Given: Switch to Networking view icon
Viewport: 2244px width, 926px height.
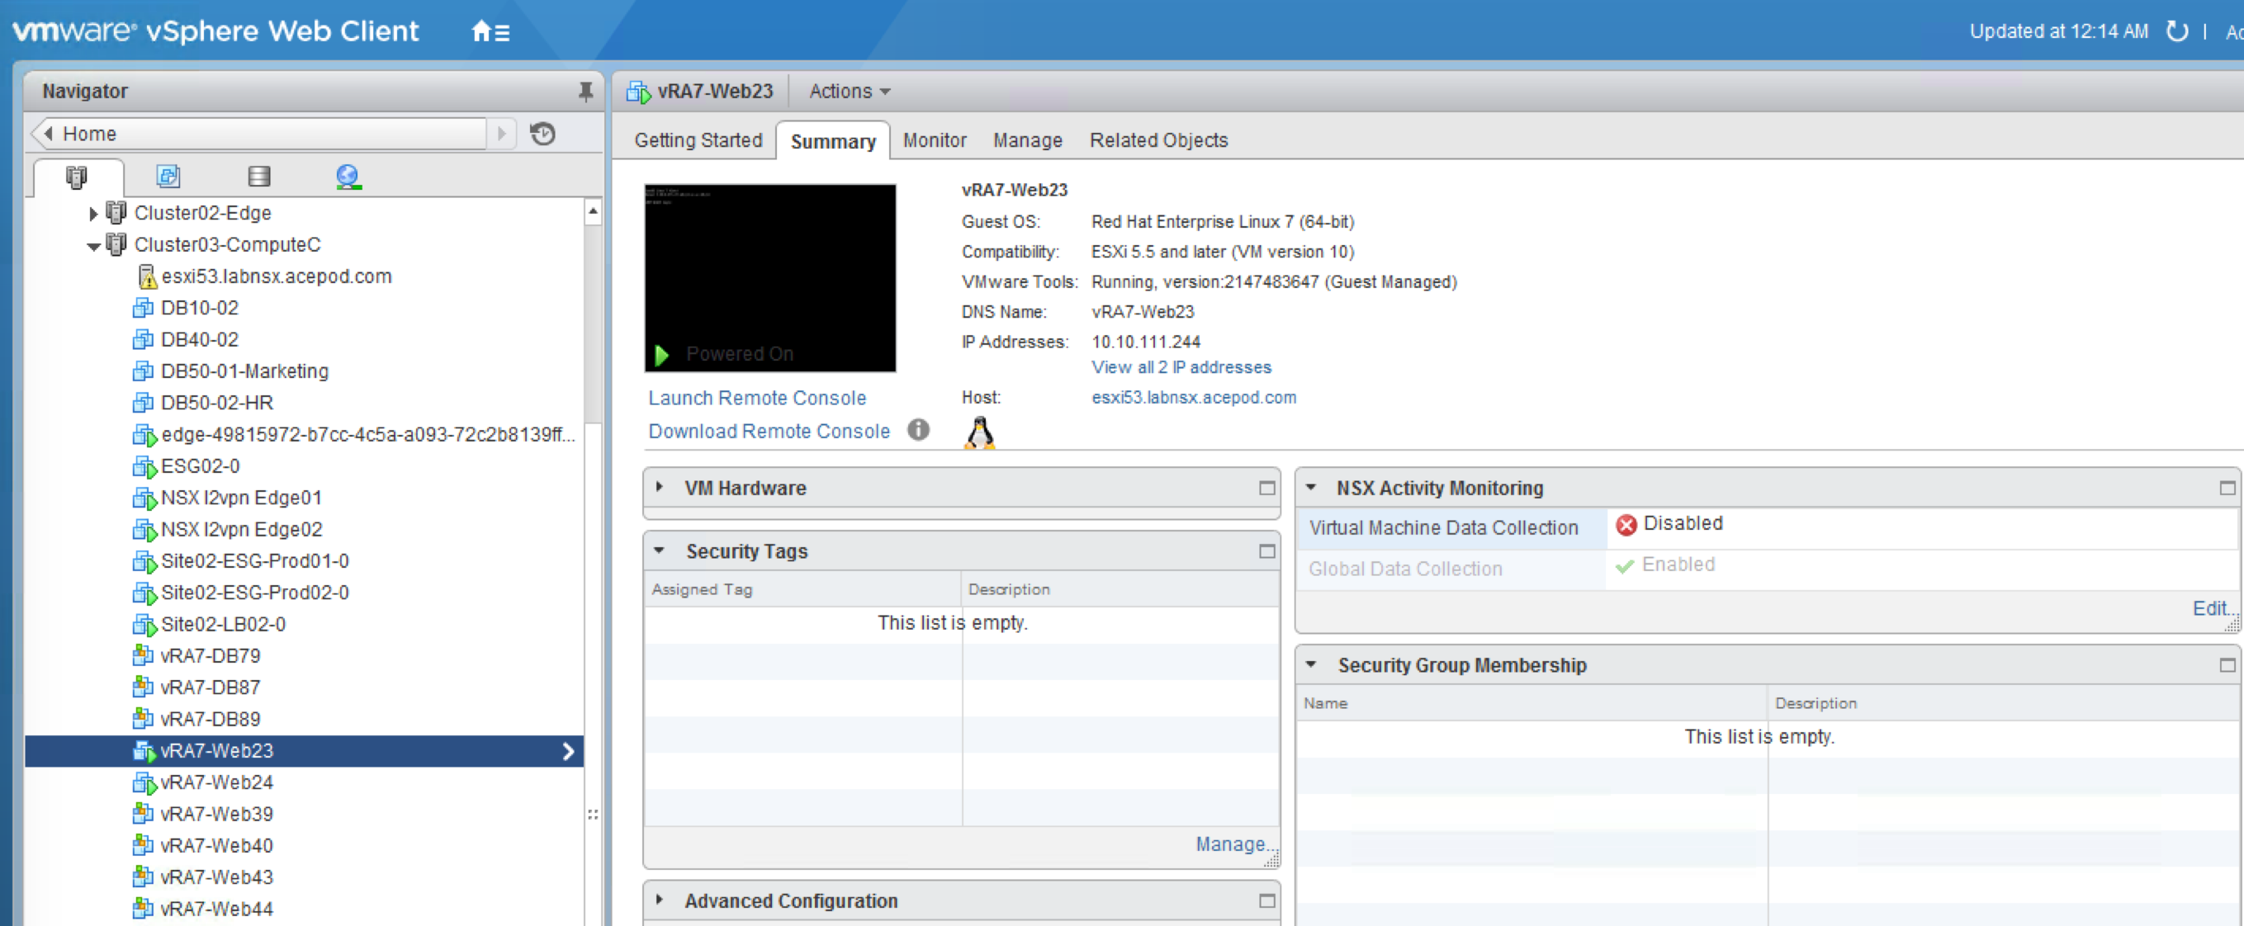Looking at the screenshot, I should pyautogui.click(x=348, y=177).
